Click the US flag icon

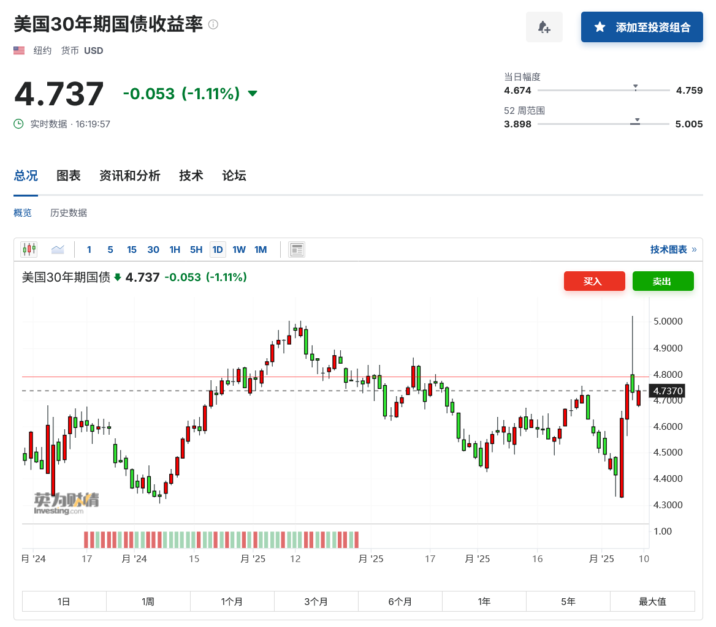point(19,50)
